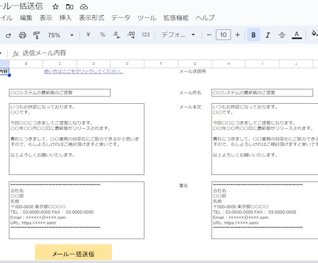Select left mail body cell

(77, 139)
